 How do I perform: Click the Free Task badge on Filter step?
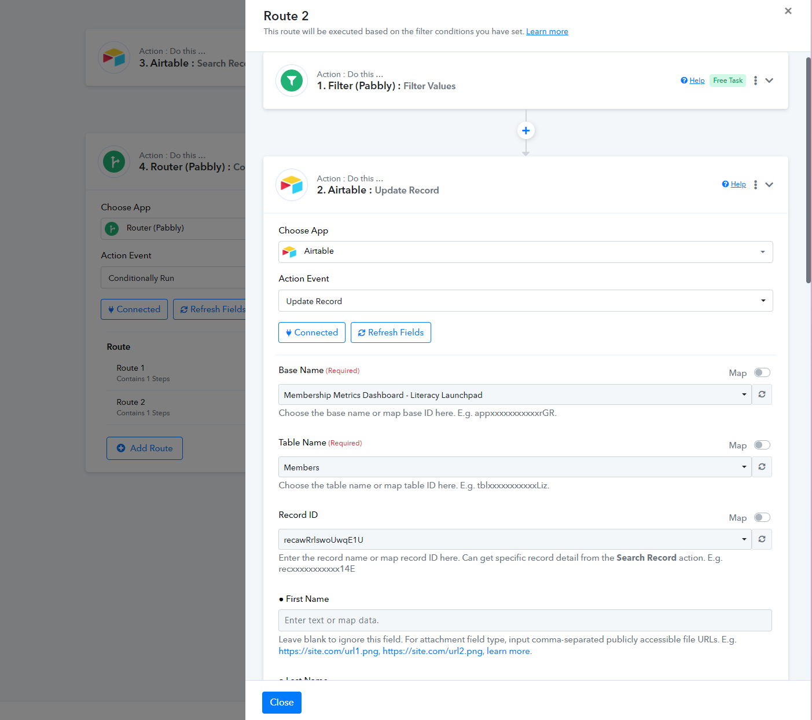point(728,81)
